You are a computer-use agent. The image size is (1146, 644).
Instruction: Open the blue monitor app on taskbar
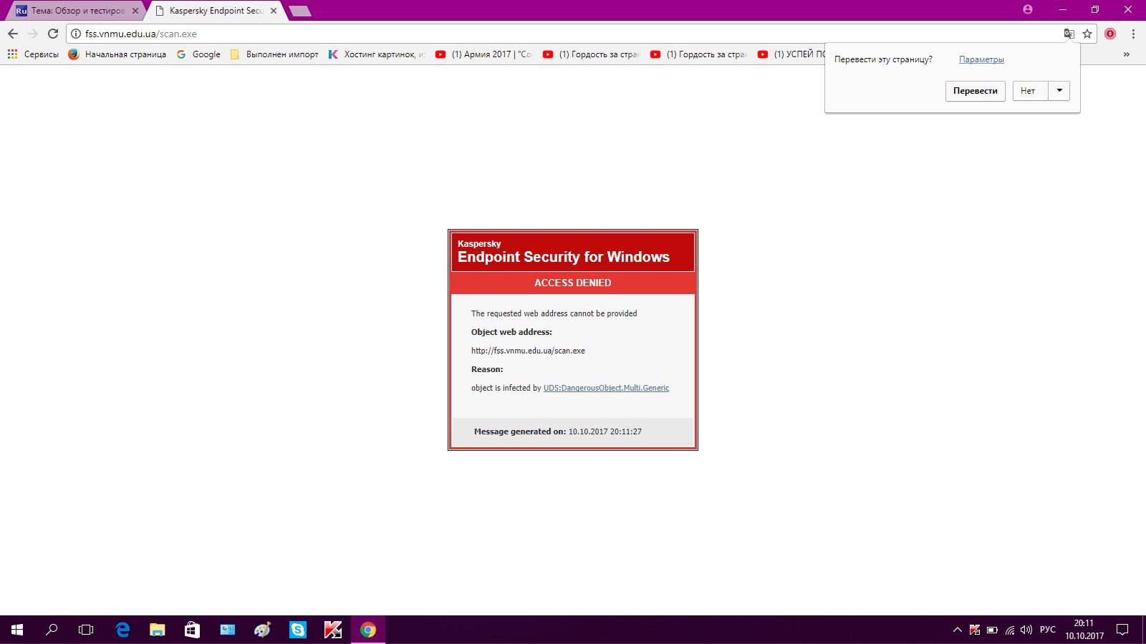pyautogui.click(x=227, y=630)
